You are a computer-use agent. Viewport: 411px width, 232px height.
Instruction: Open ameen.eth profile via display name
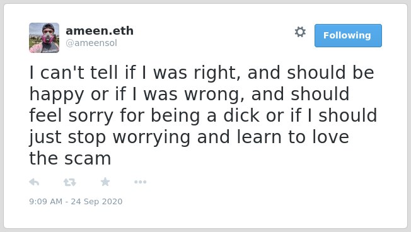100,31
